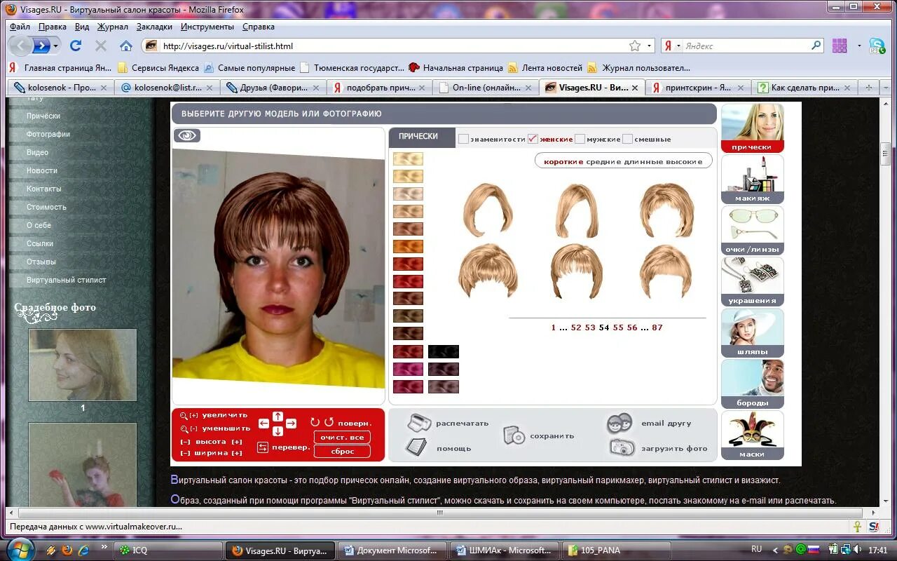Open ICQ in the Windows taskbar
Screen dimensions: 897x561
[167, 550]
